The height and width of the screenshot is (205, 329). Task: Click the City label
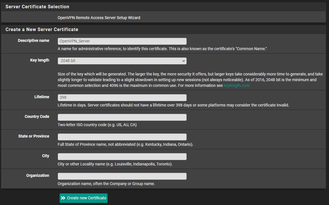coord(46,156)
